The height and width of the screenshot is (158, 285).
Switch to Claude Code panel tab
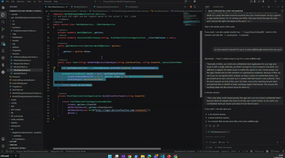pos(218,7)
